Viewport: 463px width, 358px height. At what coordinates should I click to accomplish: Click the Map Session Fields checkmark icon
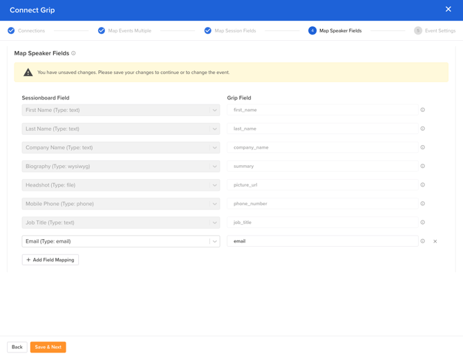(208, 30)
